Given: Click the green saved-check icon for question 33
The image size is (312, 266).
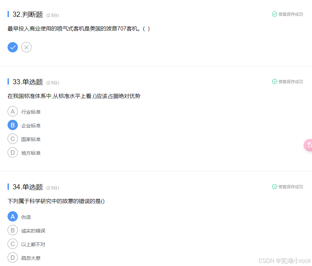Looking at the screenshot, I should 274,81.
